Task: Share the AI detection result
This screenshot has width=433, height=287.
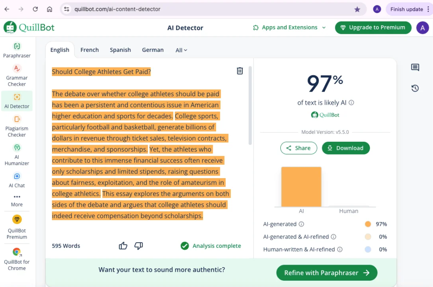Action: [x=299, y=148]
